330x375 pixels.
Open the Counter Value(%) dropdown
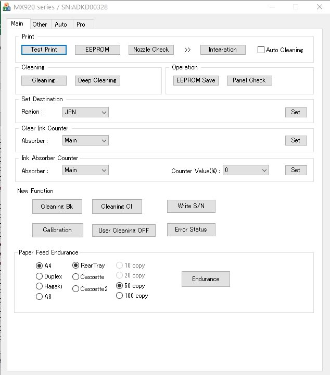tap(246, 170)
